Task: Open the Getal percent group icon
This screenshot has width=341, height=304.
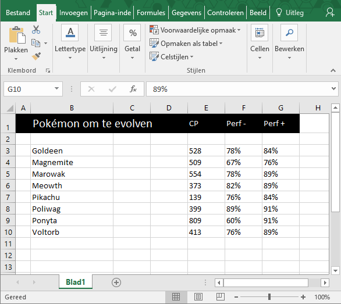Action: click(132, 33)
